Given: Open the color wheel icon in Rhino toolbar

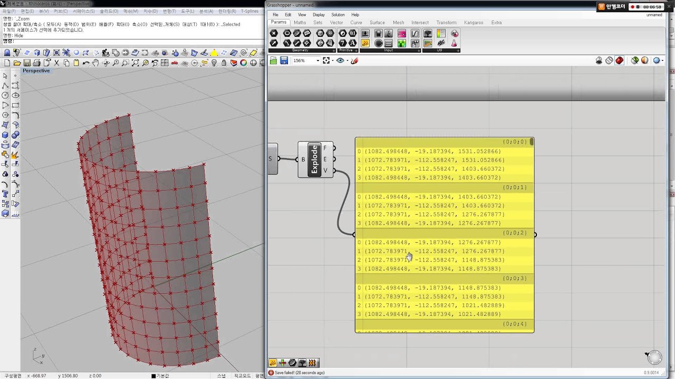Looking at the screenshot, I should (x=244, y=63).
